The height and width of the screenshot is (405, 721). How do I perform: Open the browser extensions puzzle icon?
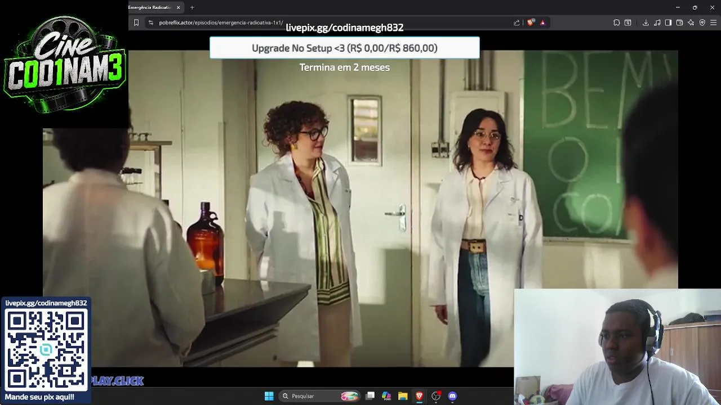(617, 22)
